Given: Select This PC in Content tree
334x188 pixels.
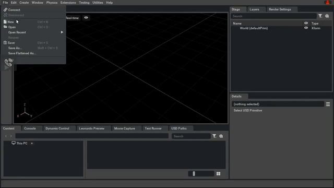Looking at the screenshot, I should 22,143.
